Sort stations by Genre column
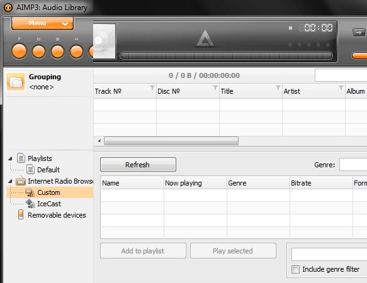Viewport: 367px width, 283px height. pyautogui.click(x=258, y=183)
